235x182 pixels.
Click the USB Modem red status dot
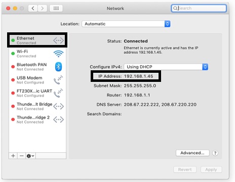click(13, 80)
